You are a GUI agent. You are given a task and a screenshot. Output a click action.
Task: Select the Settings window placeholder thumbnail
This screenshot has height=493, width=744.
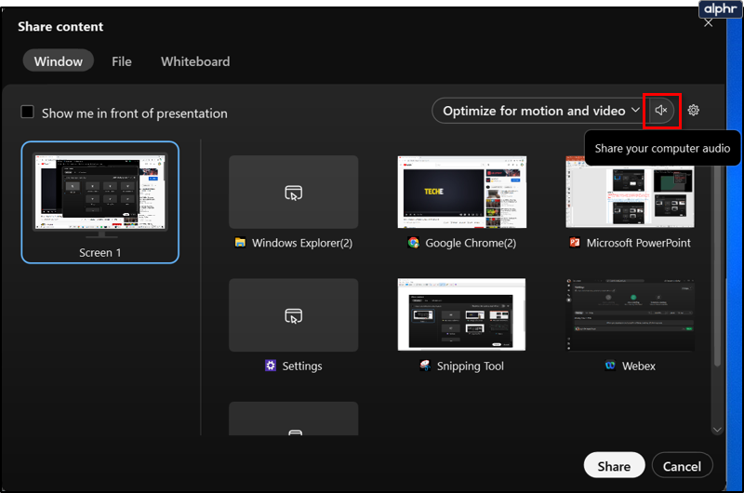[293, 315]
